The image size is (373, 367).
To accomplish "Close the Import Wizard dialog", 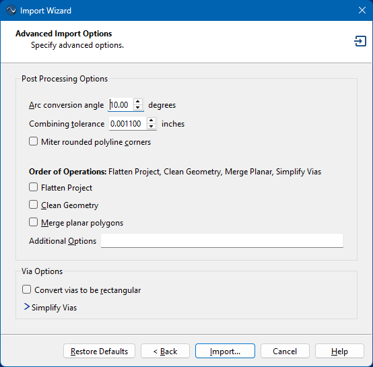I will (362, 10).
